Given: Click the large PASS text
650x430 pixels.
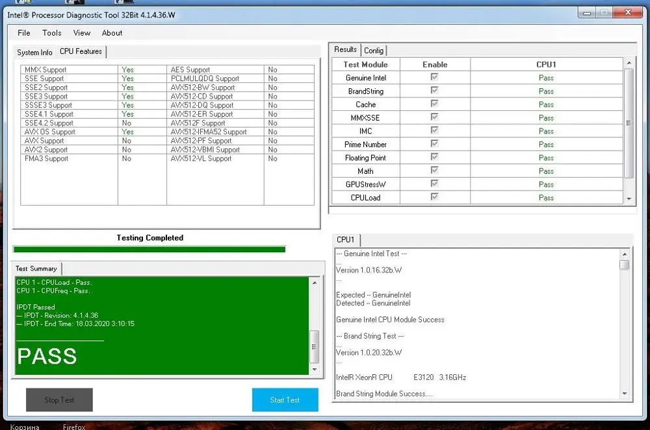Looking at the screenshot, I should click(47, 356).
